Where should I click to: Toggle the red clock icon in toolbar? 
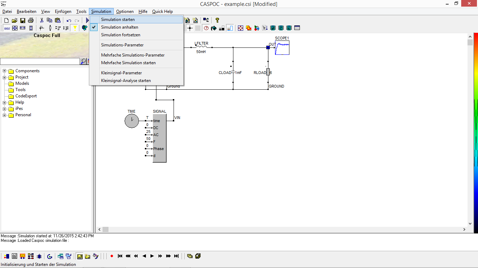[x=206, y=28]
